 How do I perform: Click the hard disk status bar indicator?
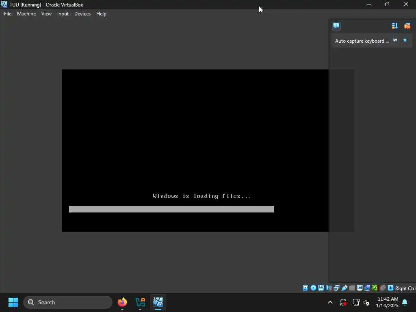[x=305, y=288]
